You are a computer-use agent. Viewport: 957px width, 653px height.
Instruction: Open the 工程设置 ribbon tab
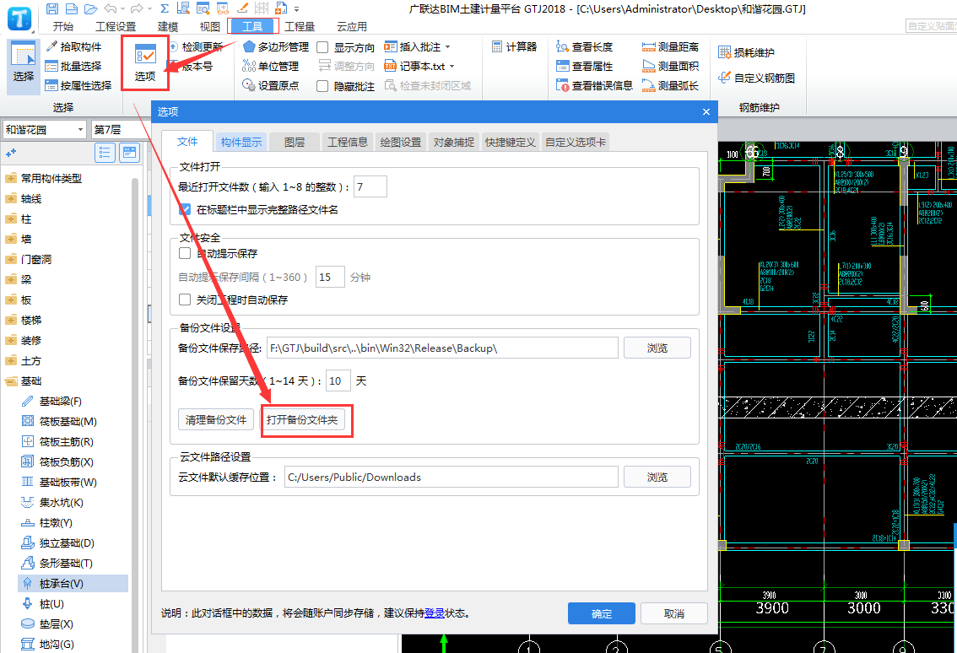point(116,26)
